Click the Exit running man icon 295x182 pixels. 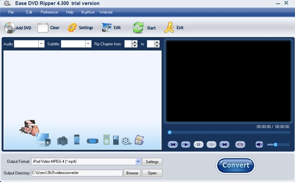(x=169, y=28)
